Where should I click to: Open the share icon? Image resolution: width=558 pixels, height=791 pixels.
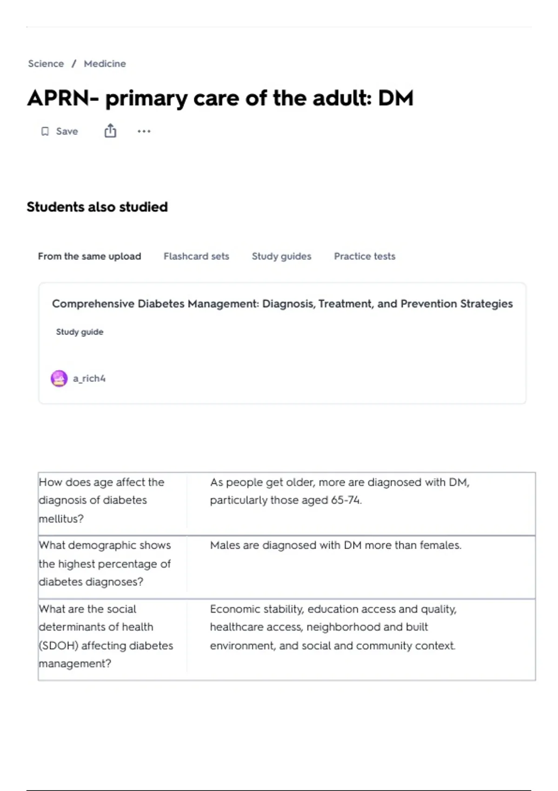click(110, 131)
